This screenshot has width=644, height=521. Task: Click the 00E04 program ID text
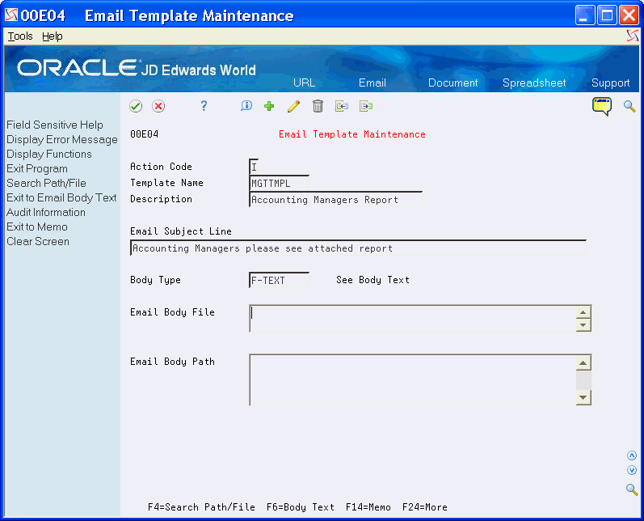(x=144, y=134)
